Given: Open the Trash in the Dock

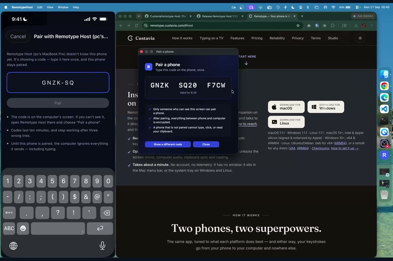Looking at the screenshot, I should click(384, 194).
